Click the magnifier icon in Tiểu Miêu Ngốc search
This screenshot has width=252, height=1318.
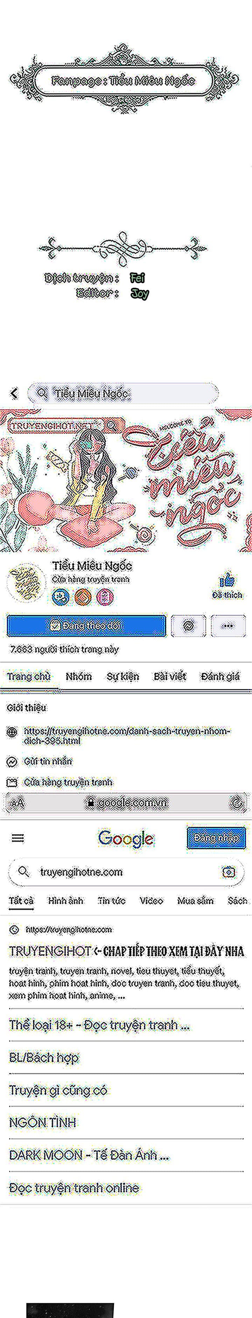(42, 393)
